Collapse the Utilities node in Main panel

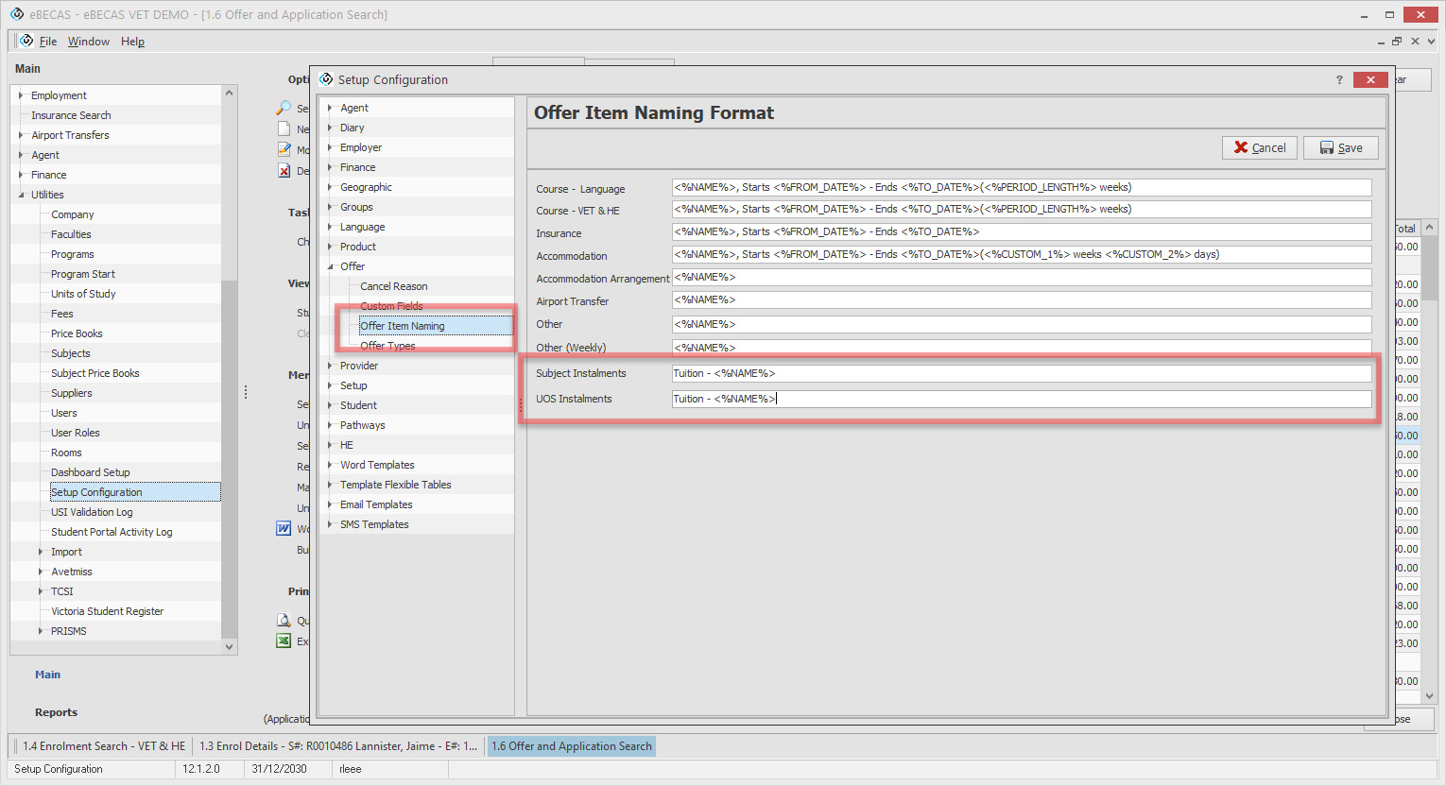tap(21, 195)
